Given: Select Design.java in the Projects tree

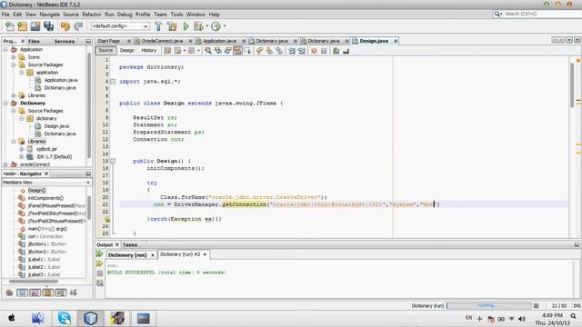Looking at the screenshot, I should click(56, 126).
